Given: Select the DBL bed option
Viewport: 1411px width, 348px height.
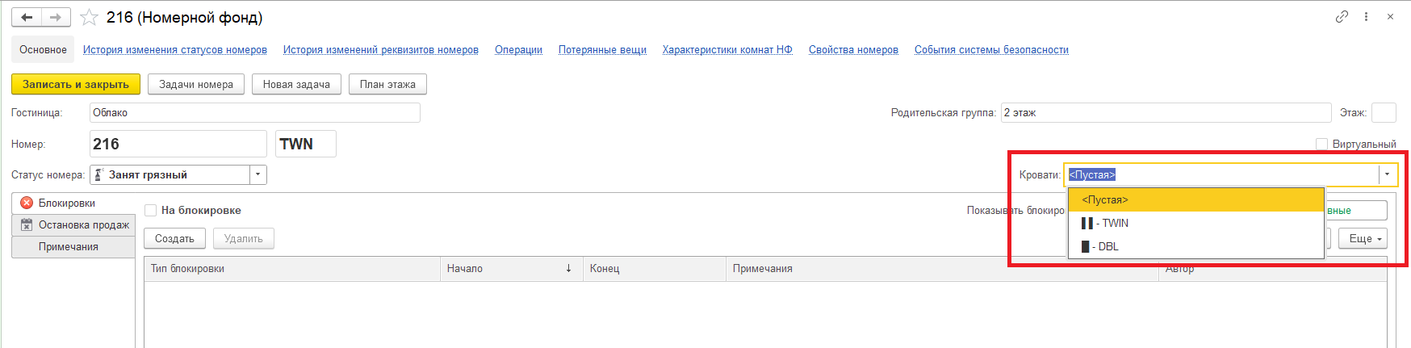Looking at the screenshot, I should pos(1195,246).
